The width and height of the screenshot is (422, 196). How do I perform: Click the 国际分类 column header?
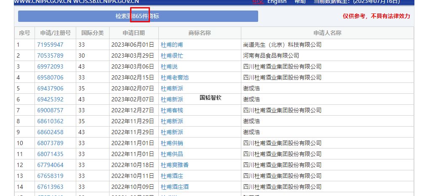click(93, 33)
